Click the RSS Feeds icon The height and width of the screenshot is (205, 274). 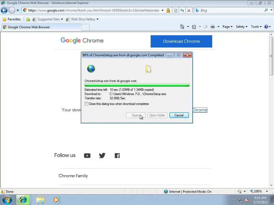point(194,27)
